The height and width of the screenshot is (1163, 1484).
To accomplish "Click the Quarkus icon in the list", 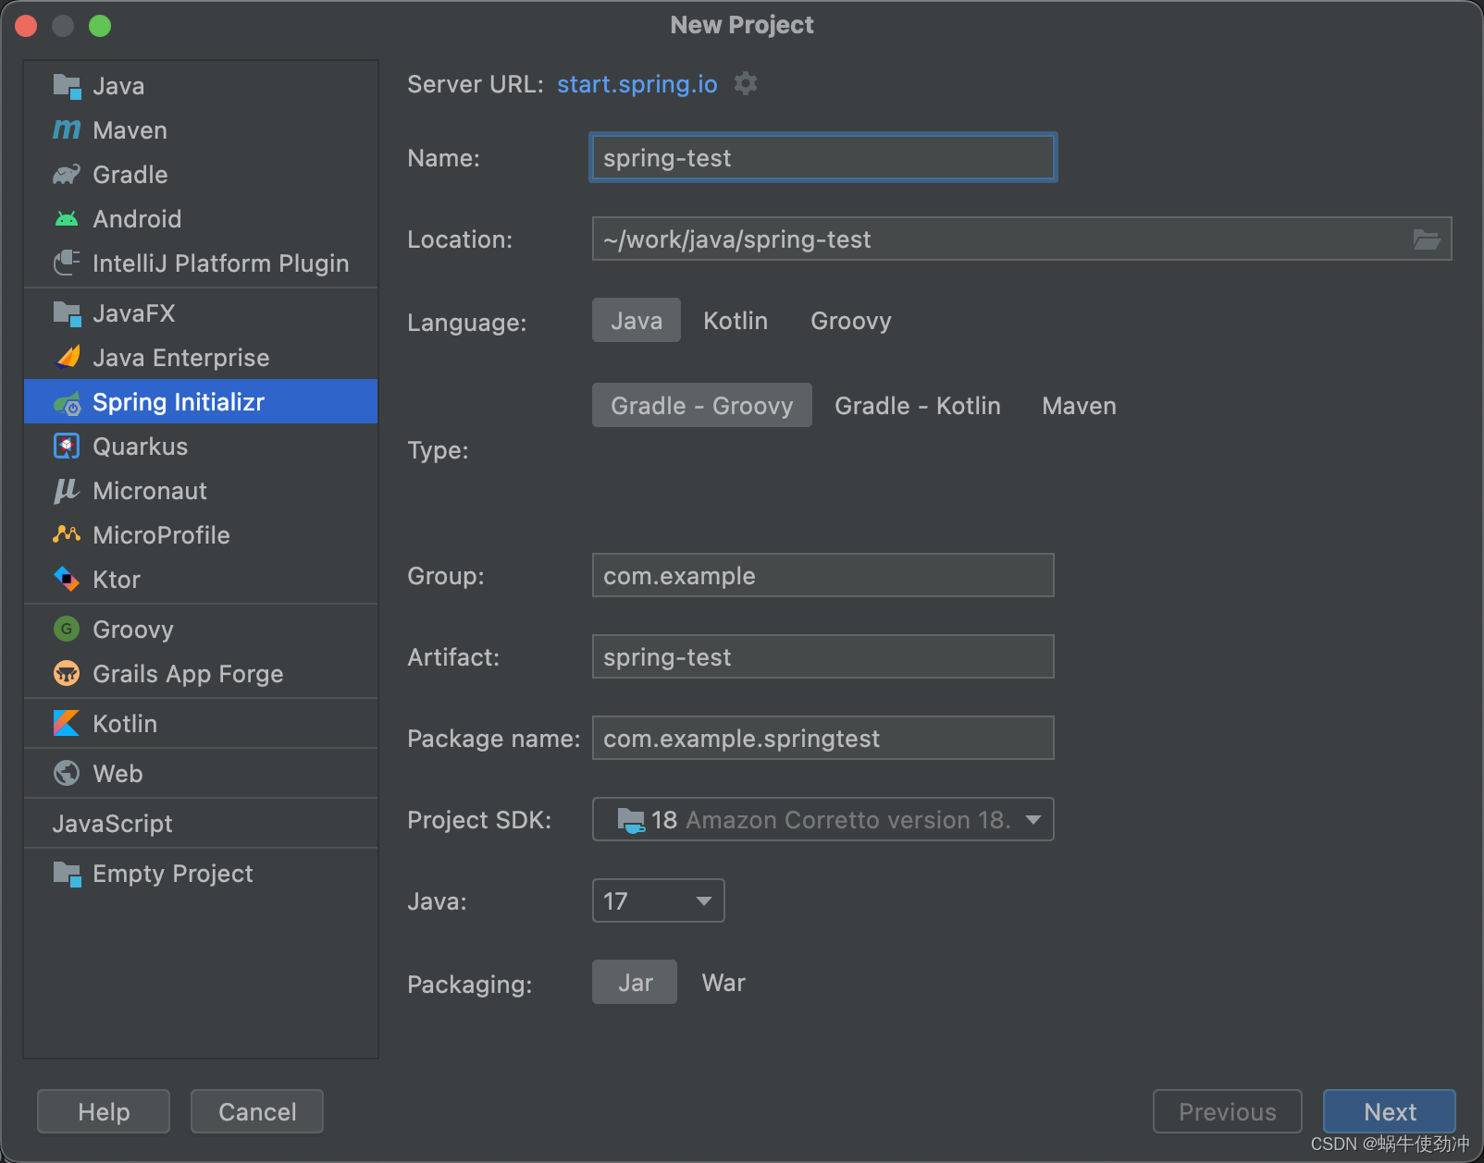I will (67, 447).
